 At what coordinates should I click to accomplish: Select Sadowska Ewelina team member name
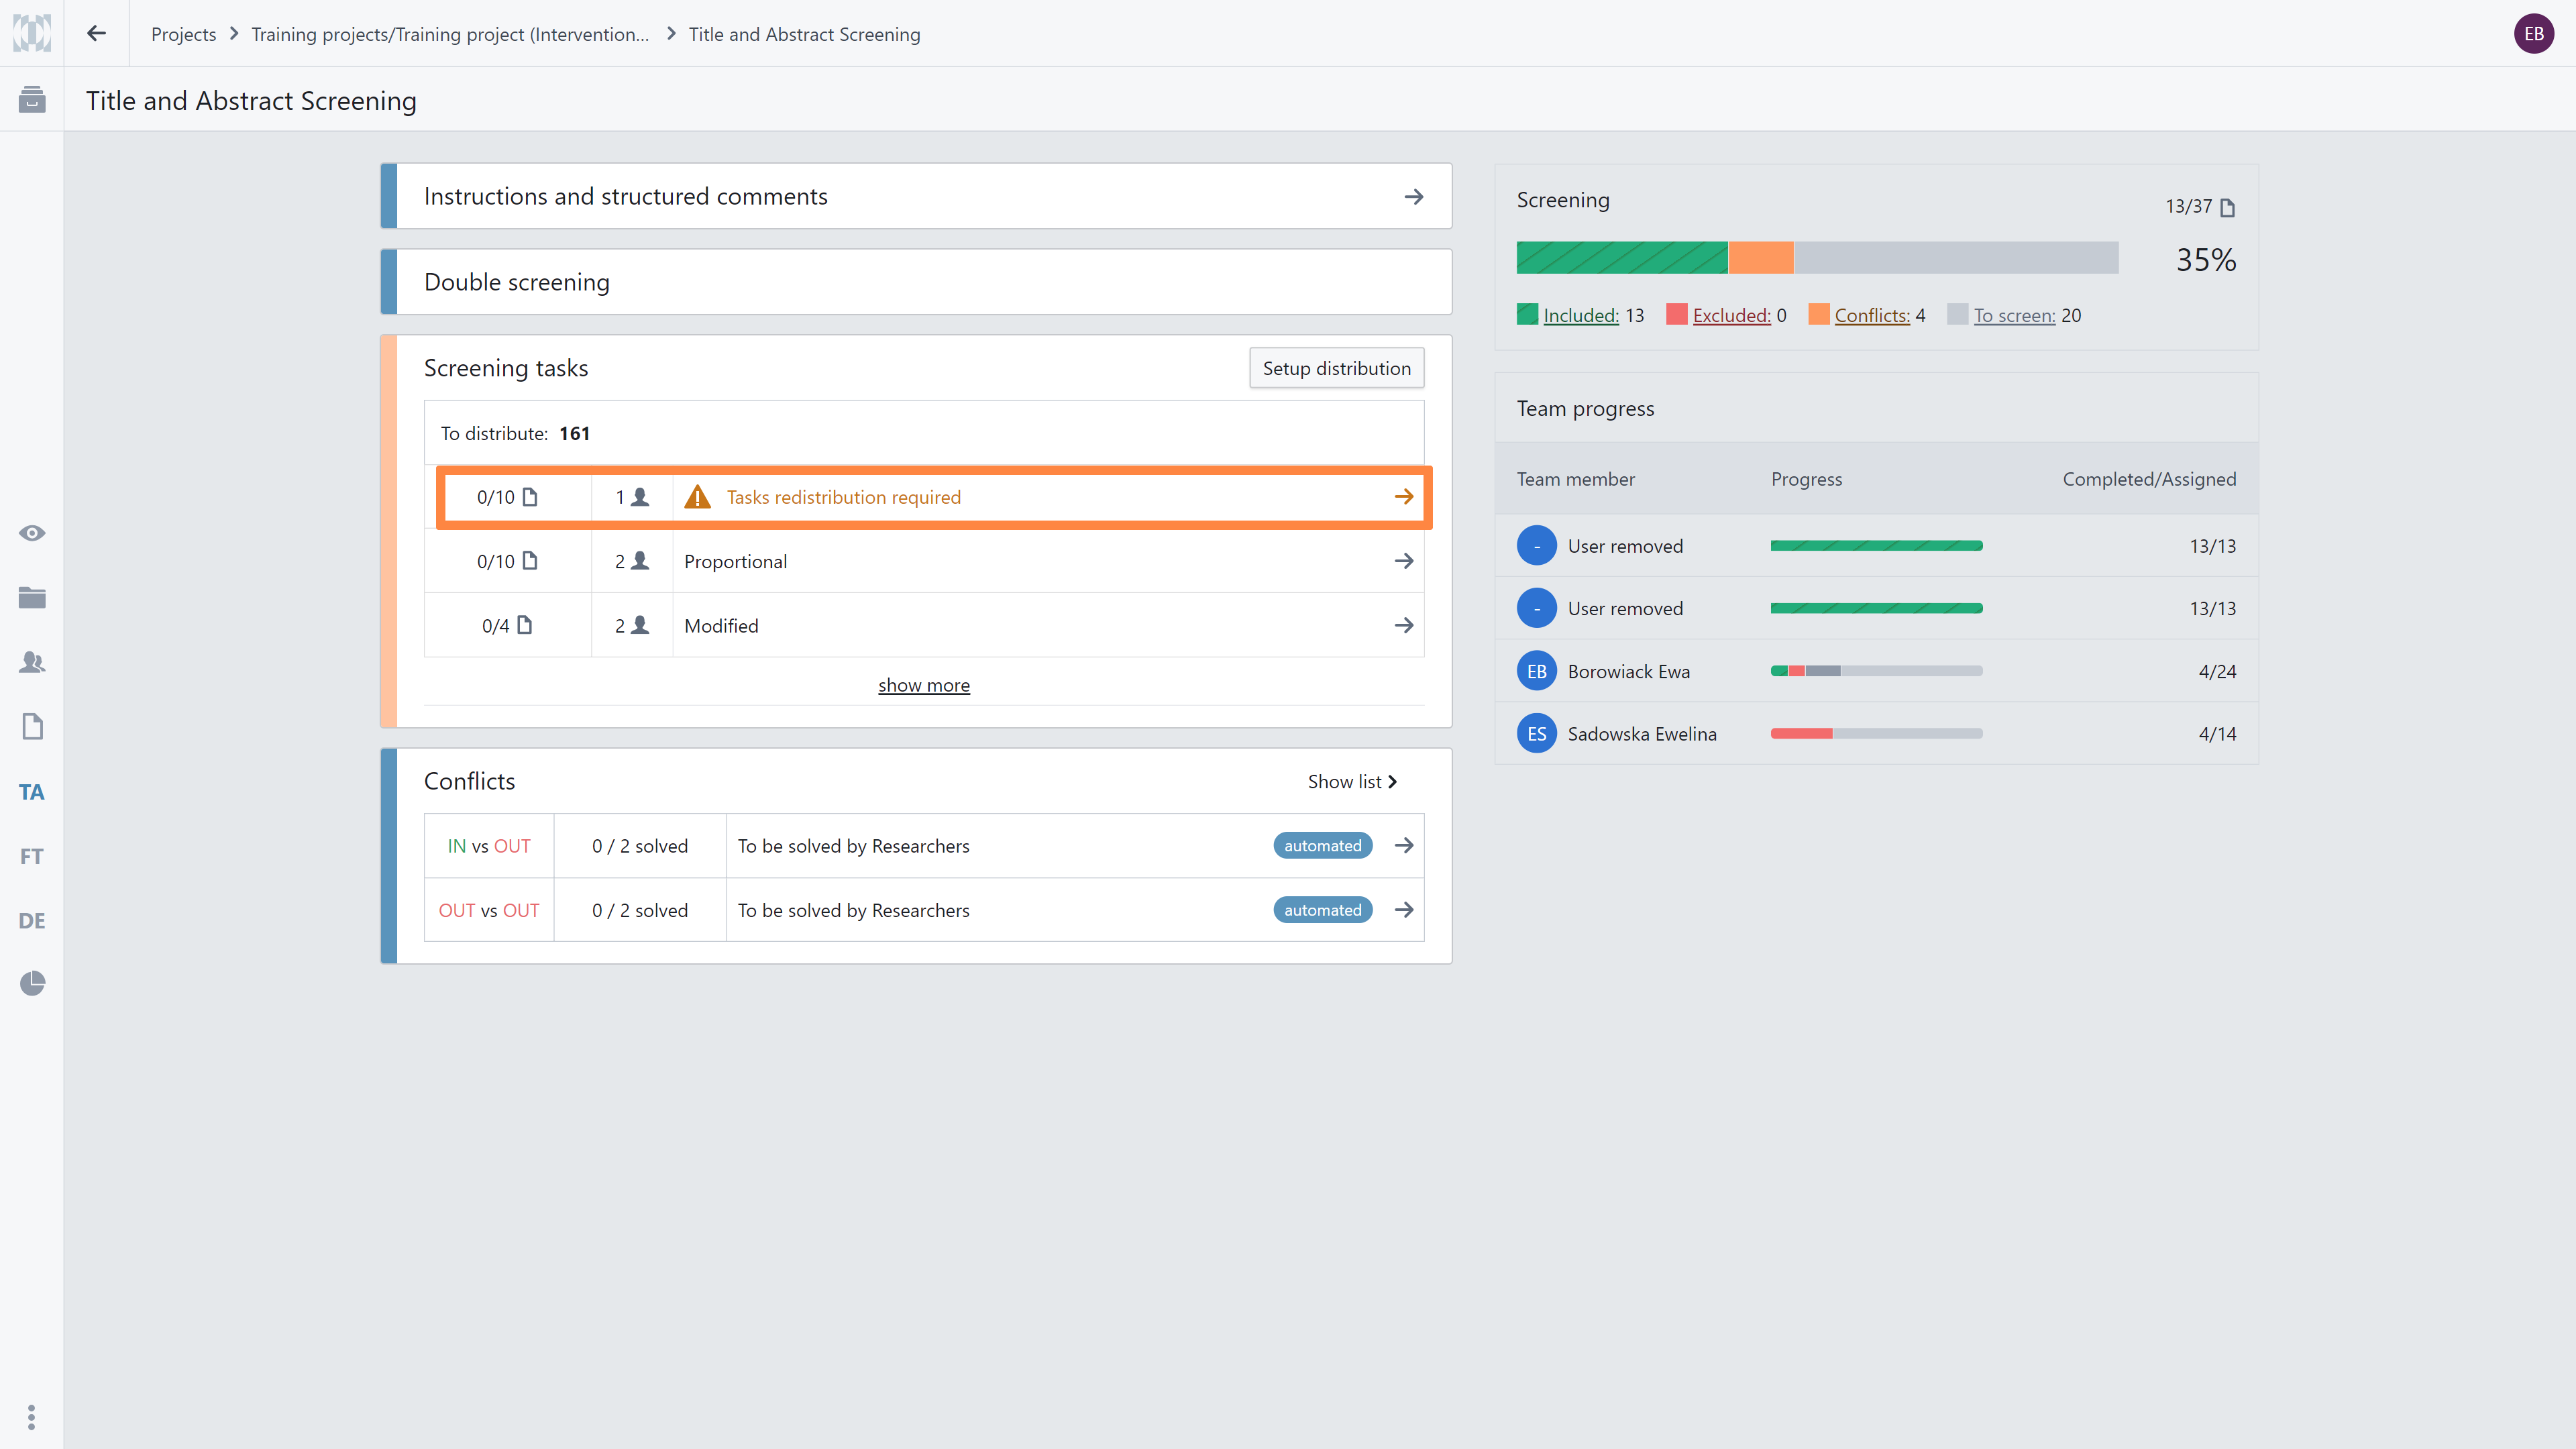[x=1642, y=734]
